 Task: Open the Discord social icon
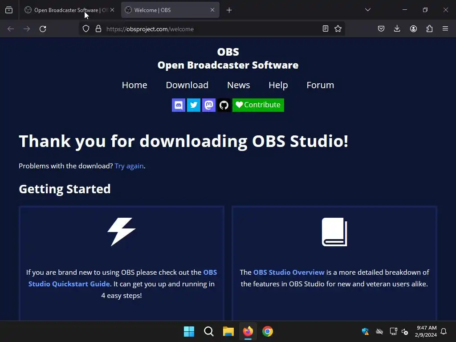tap(178, 105)
